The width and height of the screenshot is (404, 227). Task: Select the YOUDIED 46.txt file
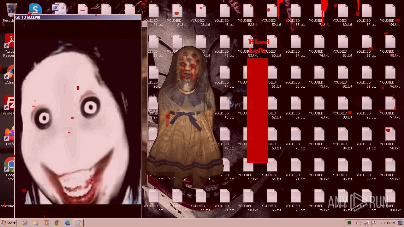224,46
